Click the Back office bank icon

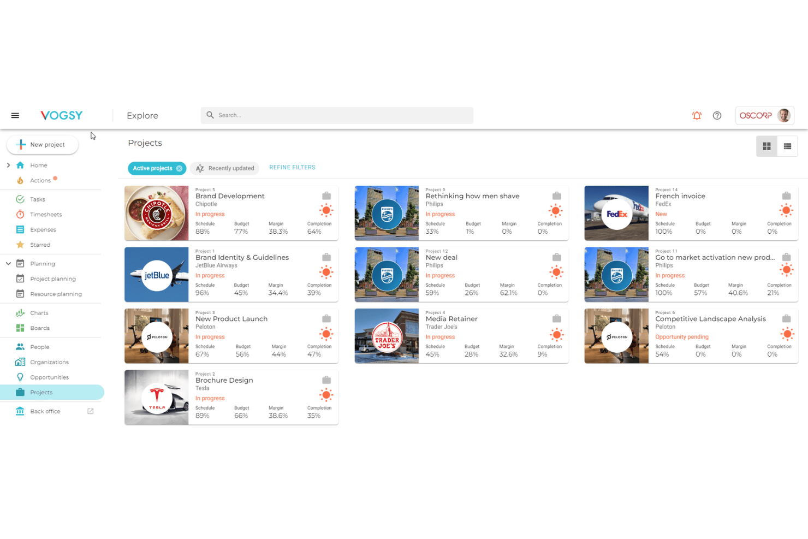20,411
